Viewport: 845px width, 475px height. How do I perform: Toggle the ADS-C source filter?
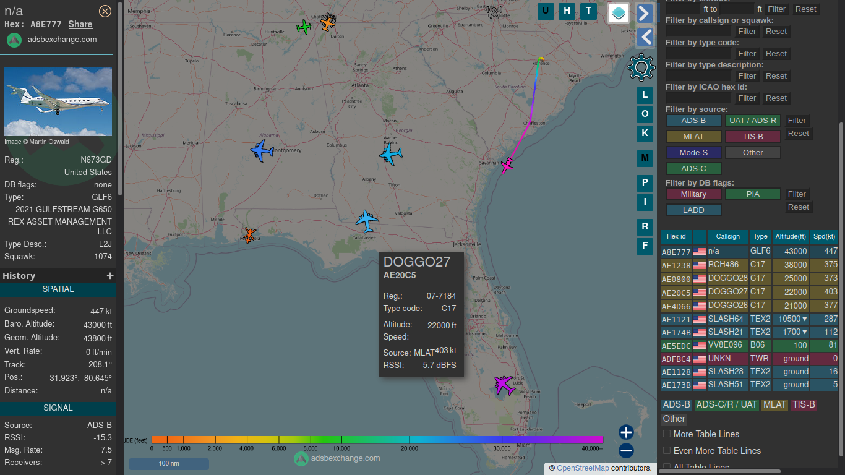point(693,169)
